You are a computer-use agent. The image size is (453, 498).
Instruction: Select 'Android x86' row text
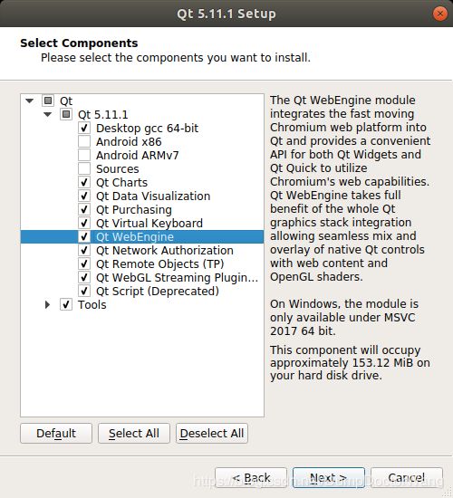[x=129, y=141]
